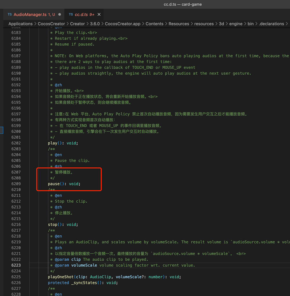This screenshot has width=290, height=296.
Task: Open the CocosCreator breadcrumb folder
Action: tap(51, 24)
